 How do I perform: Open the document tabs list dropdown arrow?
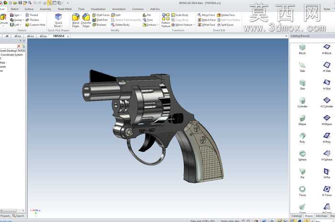tap(286, 36)
